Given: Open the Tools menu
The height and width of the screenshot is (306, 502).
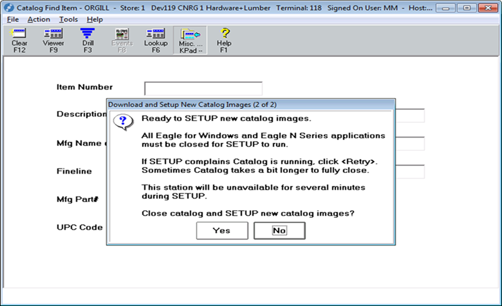Looking at the screenshot, I should pyautogui.click(x=68, y=20).
